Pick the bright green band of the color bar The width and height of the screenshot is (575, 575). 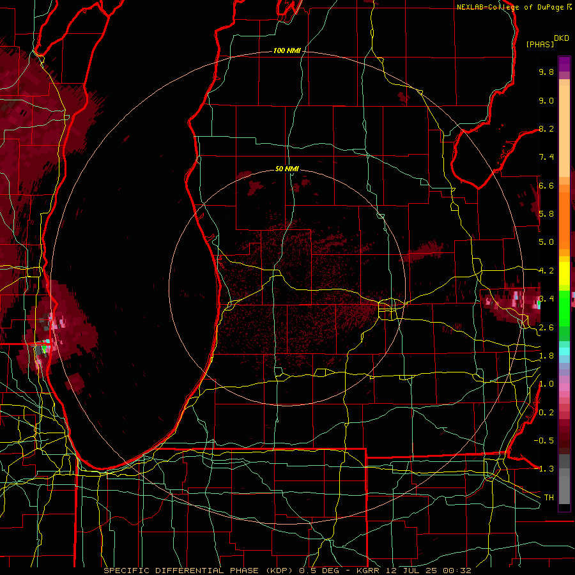tap(564, 308)
